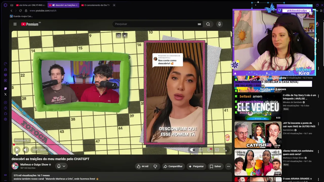
Task: Open more actions menu below the video
Action: click(228, 166)
